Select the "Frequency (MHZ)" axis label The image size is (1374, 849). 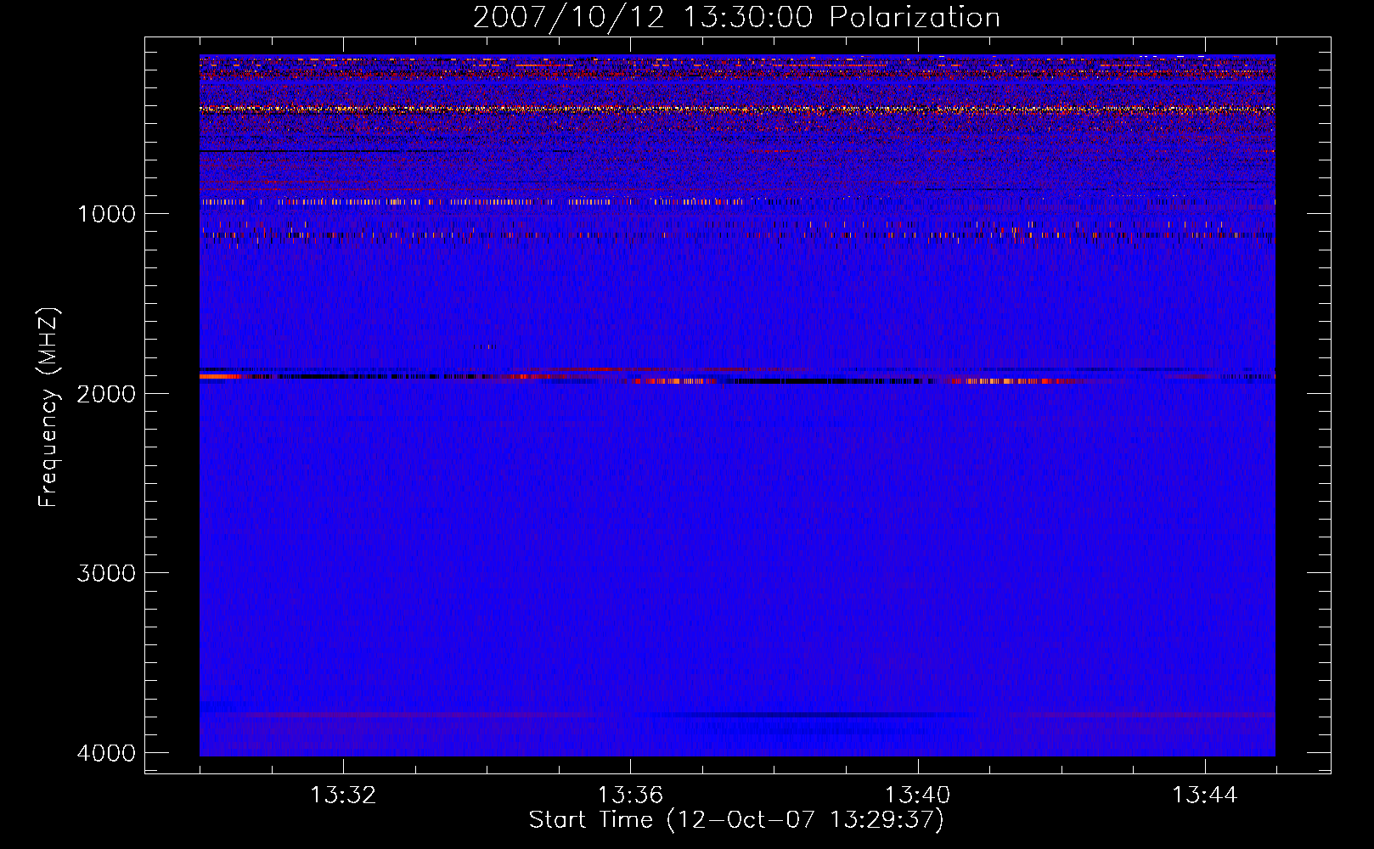pos(48,407)
